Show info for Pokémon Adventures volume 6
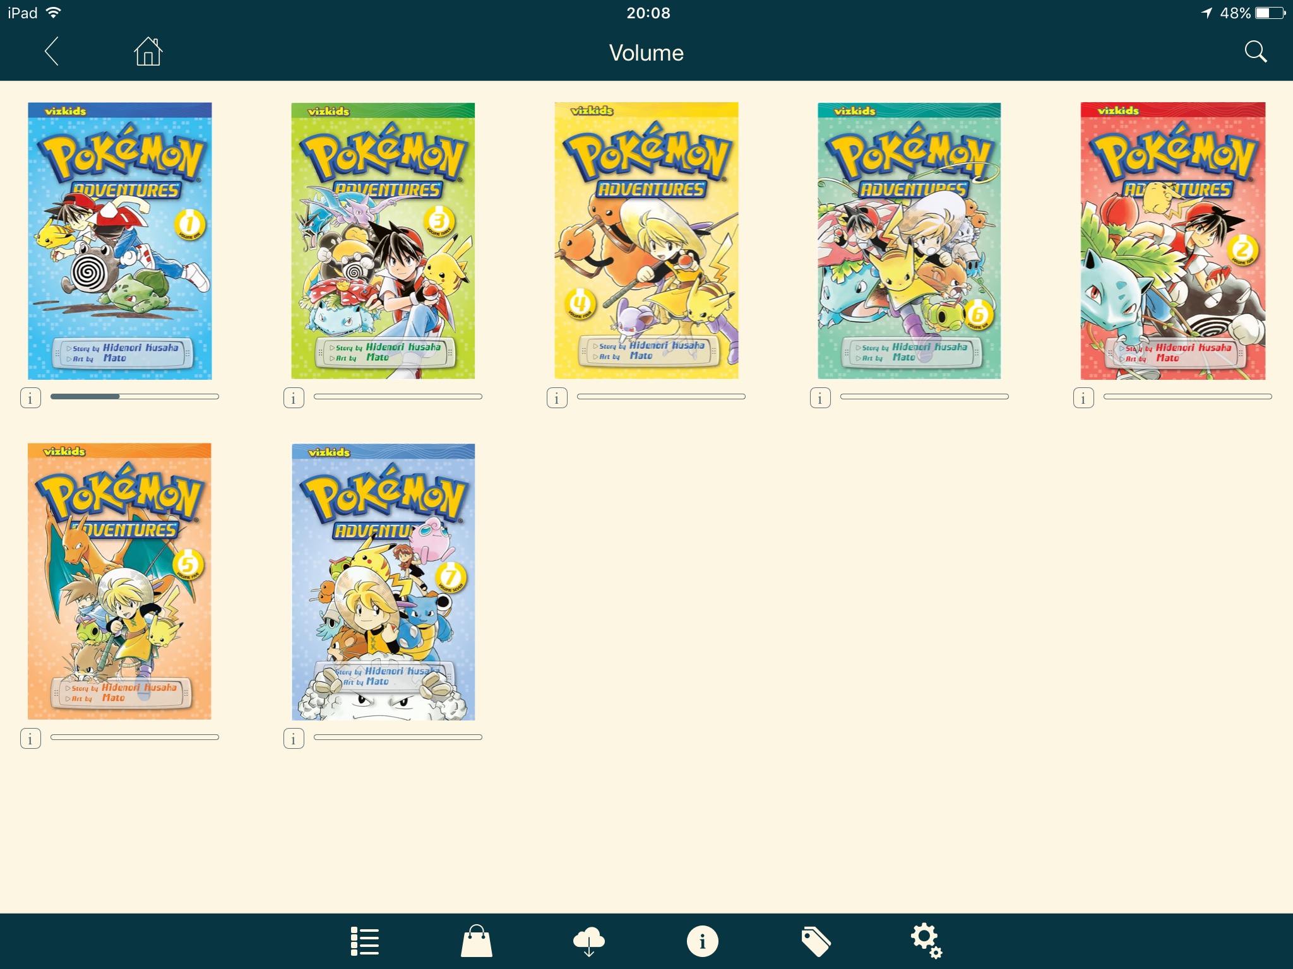The width and height of the screenshot is (1293, 969). click(x=820, y=398)
